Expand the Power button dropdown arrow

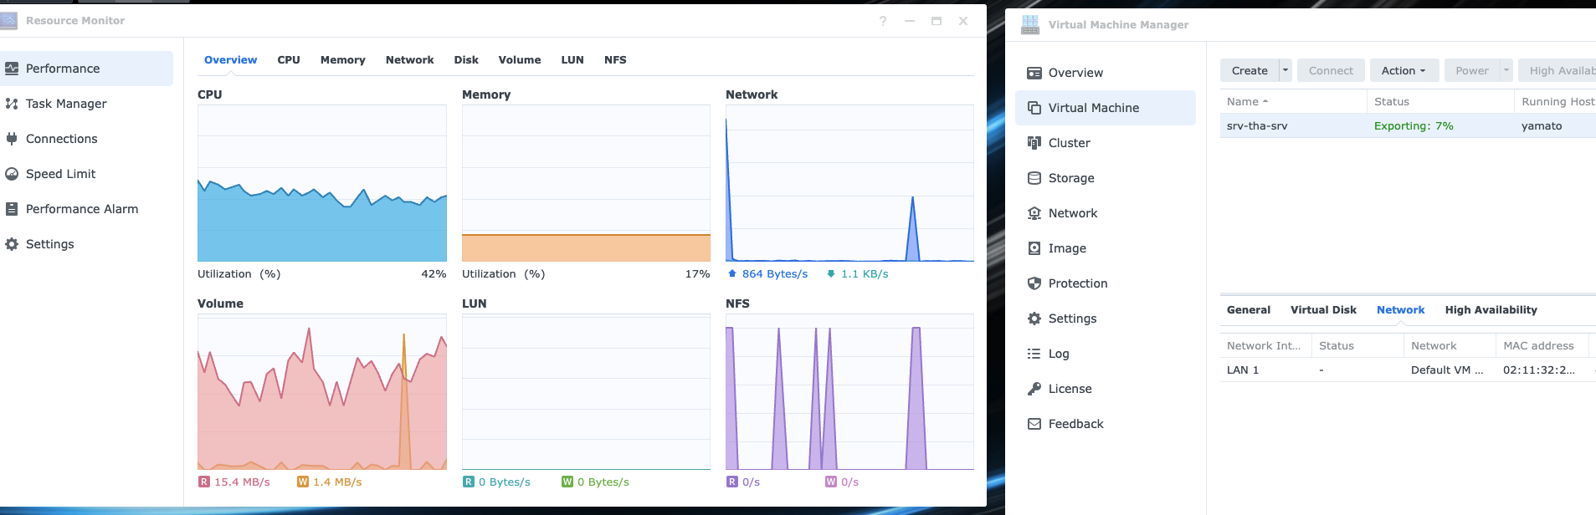pos(1506,70)
